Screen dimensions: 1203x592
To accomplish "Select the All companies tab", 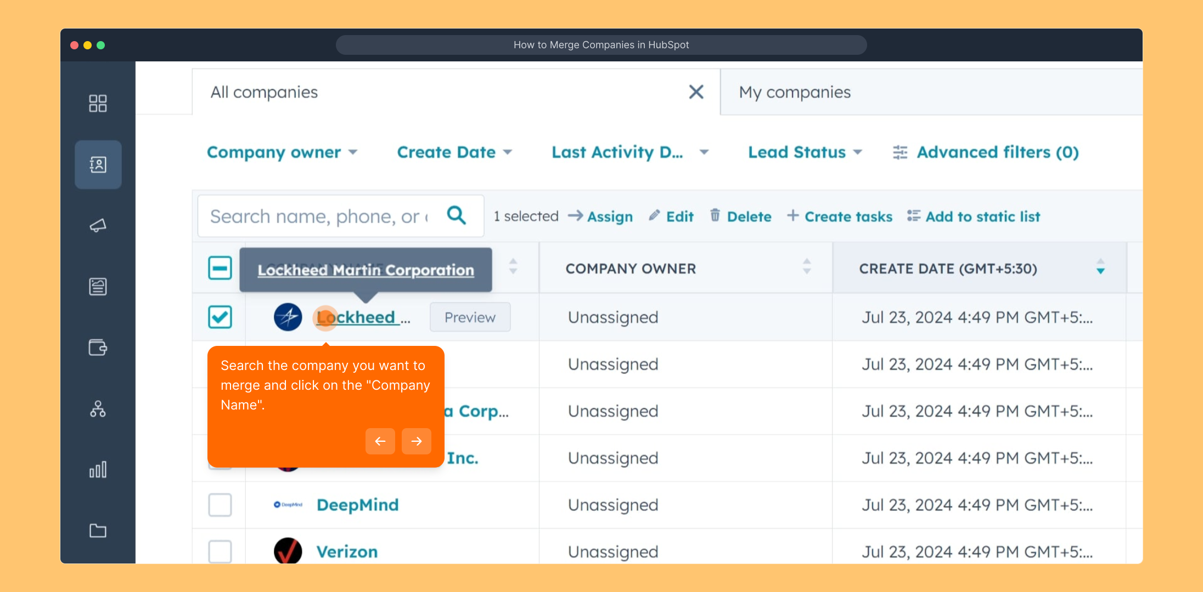I will tap(265, 92).
